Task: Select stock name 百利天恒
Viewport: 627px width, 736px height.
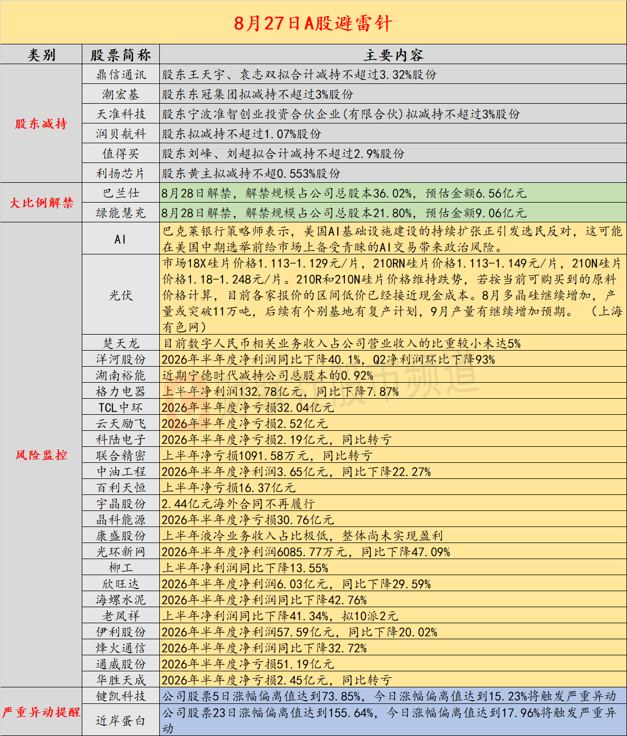Action: 121,487
